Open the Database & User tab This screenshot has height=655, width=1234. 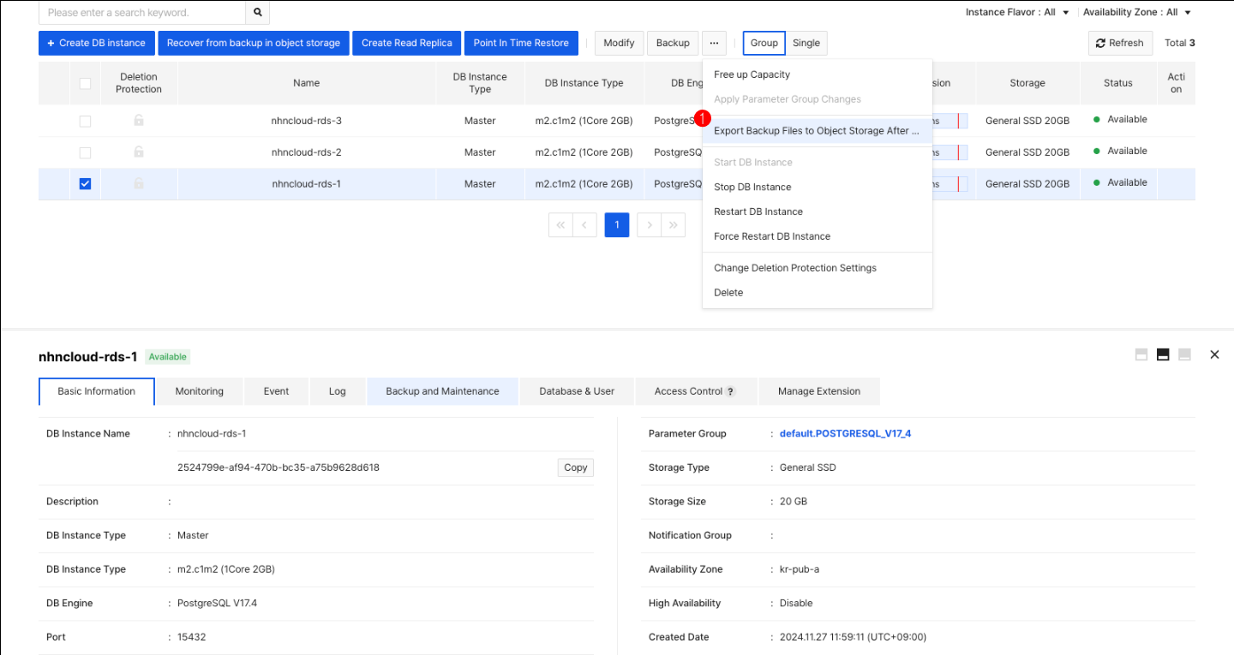coord(577,391)
